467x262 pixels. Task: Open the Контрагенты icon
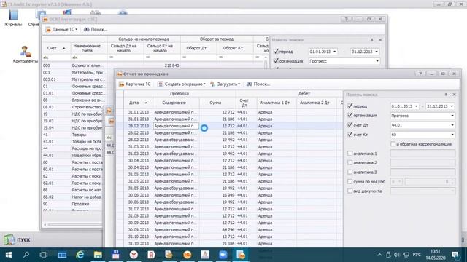(26, 55)
